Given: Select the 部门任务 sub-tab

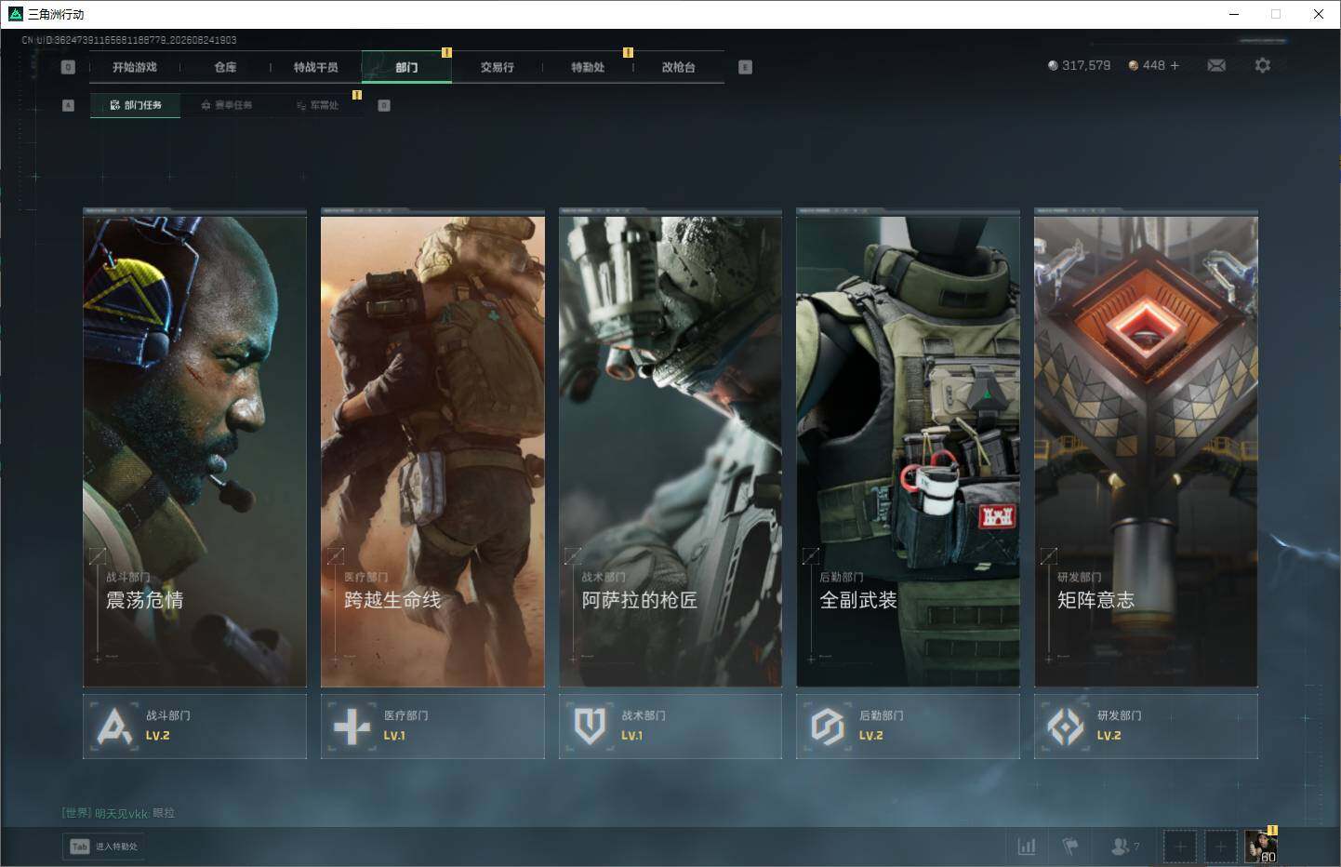Looking at the screenshot, I should (135, 105).
